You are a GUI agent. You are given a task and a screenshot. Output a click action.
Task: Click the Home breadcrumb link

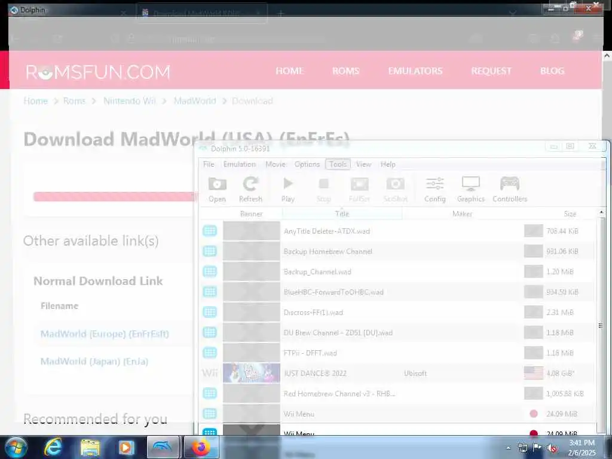35,101
